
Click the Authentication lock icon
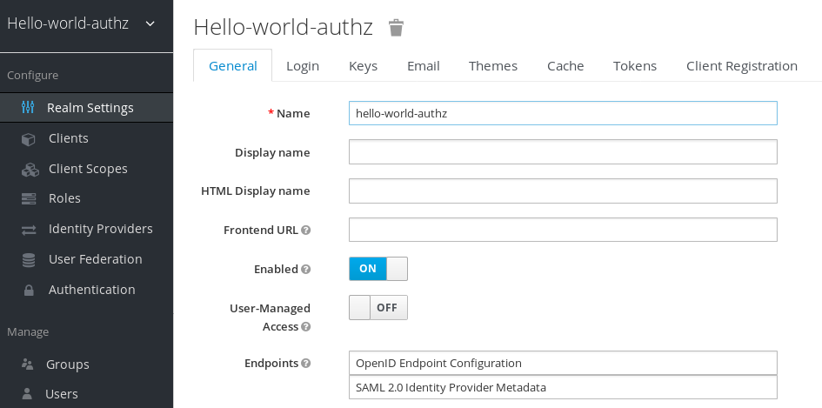[x=29, y=290]
